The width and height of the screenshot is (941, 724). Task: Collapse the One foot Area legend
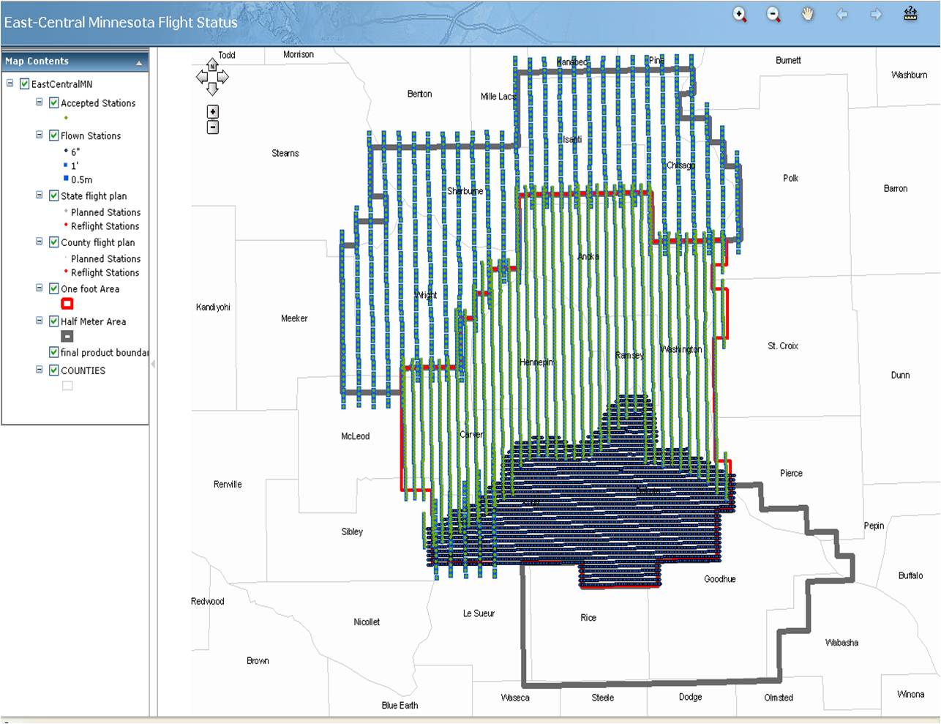coord(40,288)
